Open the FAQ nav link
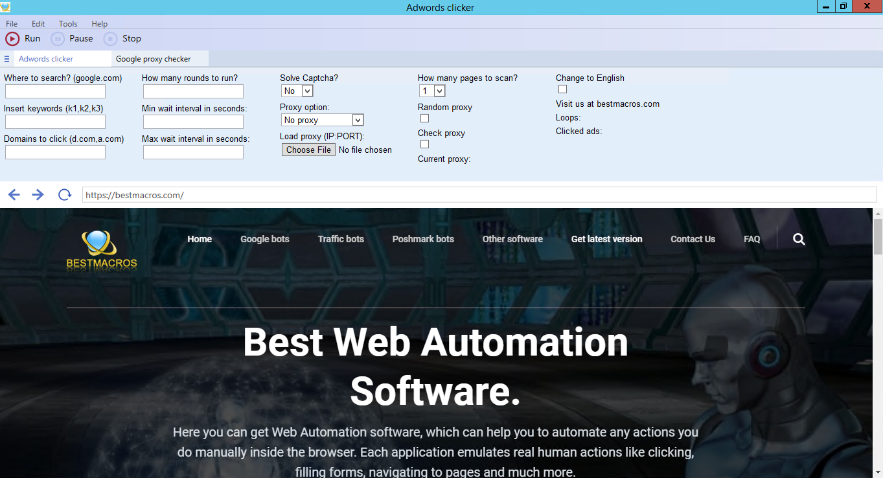The width and height of the screenshot is (883, 478). coord(751,239)
